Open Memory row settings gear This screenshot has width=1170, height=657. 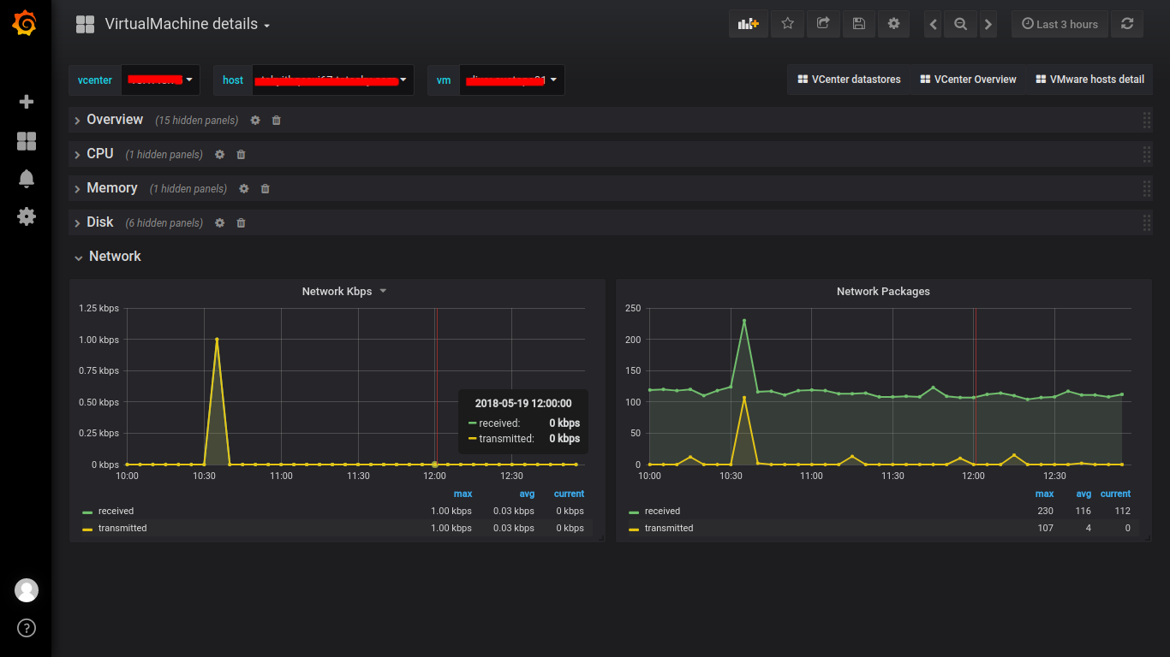point(244,189)
